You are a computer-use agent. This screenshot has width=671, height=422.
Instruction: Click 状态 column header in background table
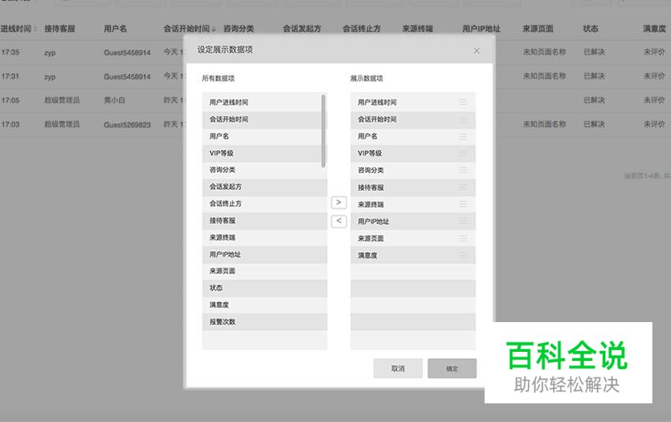(x=590, y=28)
